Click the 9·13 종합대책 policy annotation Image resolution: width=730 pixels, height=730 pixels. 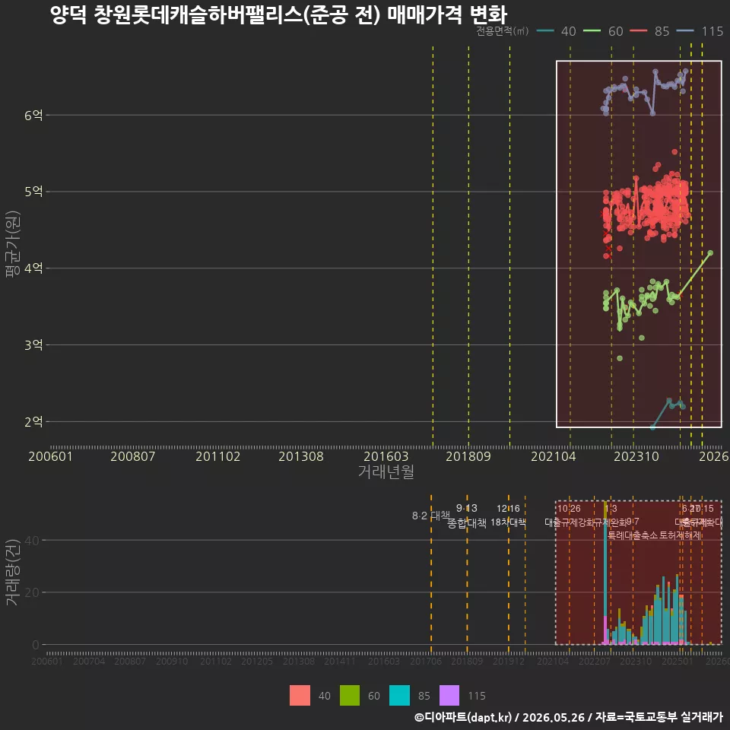coord(466,516)
